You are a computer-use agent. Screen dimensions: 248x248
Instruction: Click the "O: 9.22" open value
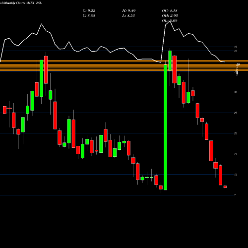pyautogui.click(x=89, y=11)
